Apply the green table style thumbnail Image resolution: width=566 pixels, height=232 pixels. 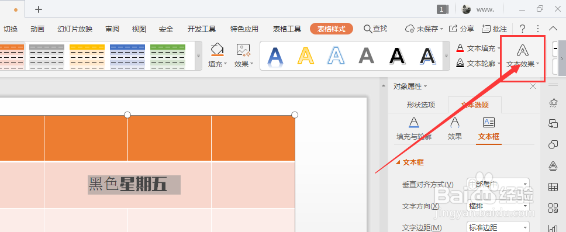point(168,57)
